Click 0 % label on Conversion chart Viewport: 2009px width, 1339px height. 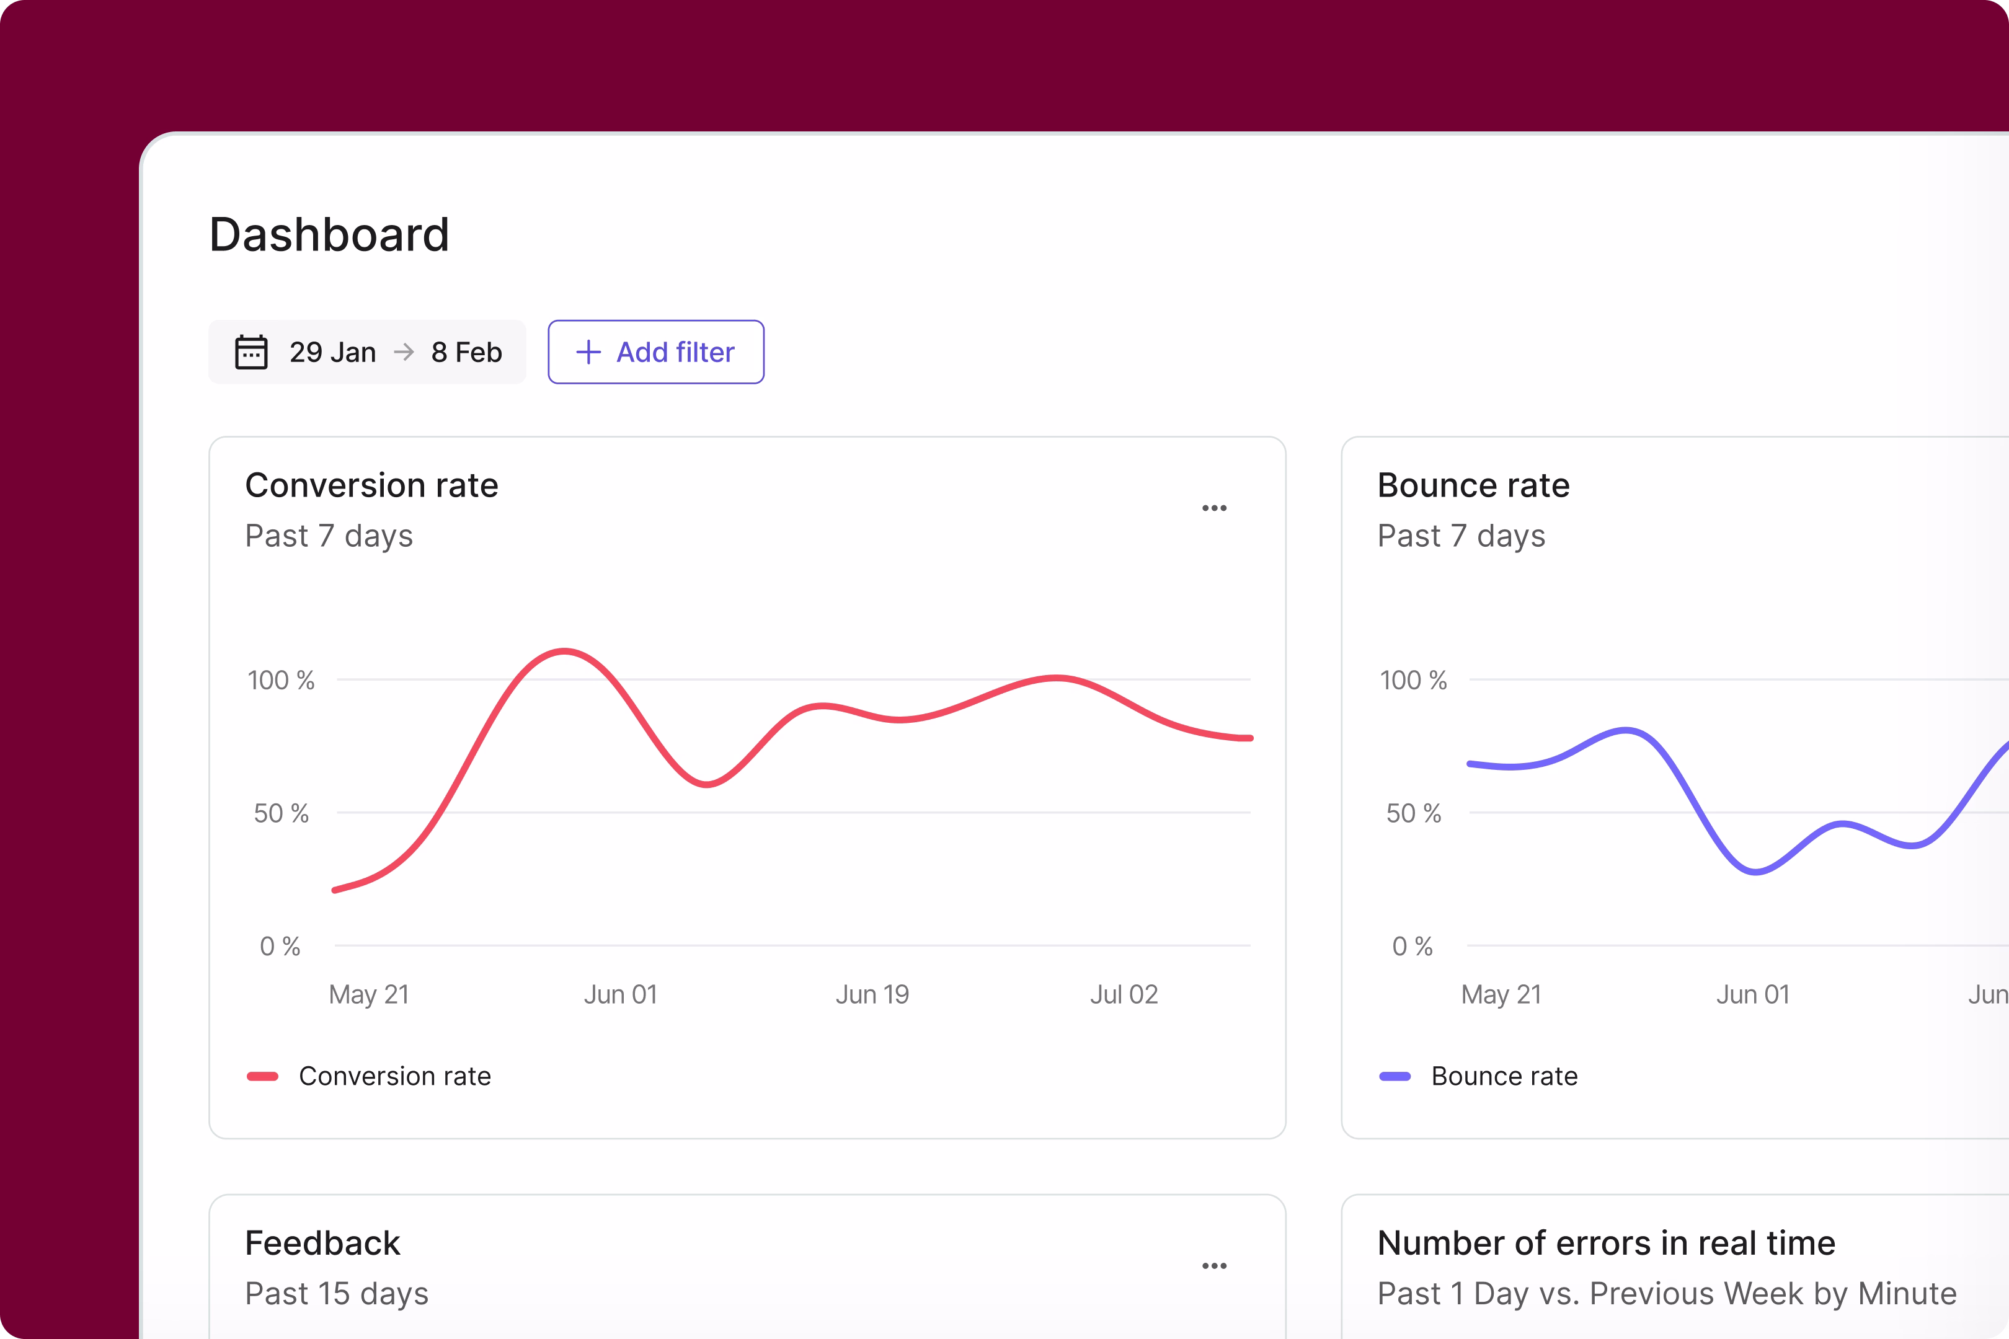tap(280, 947)
